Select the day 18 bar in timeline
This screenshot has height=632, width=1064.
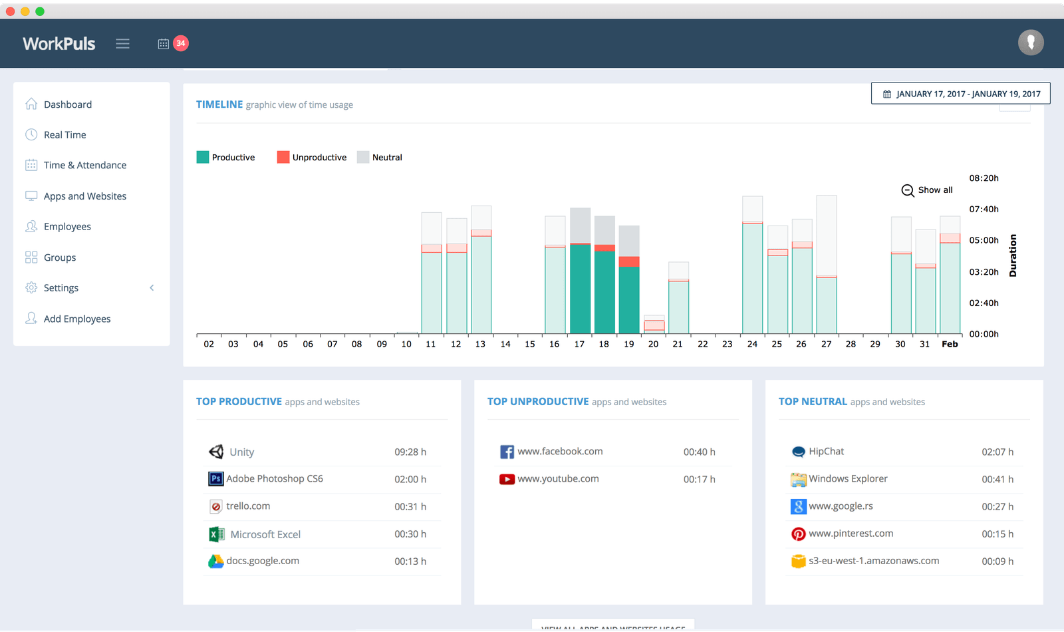tap(604, 275)
